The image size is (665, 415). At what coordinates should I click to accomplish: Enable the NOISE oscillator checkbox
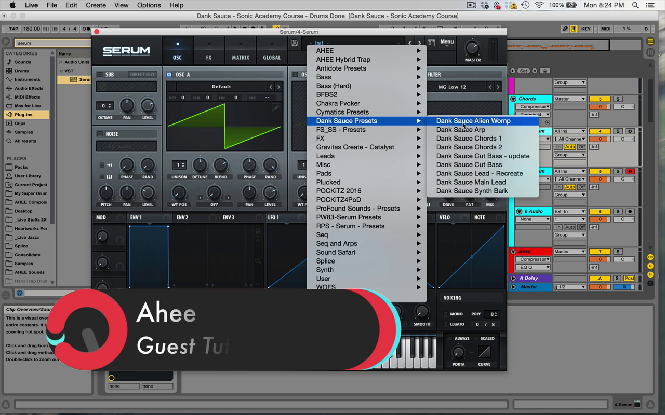(x=100, y=134)
